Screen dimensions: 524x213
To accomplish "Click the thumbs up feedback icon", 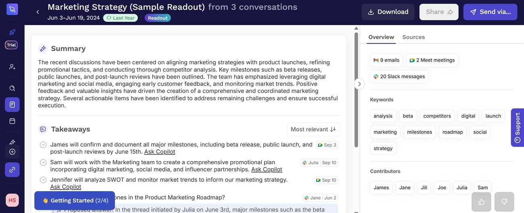I will click(x=481, y=202).
